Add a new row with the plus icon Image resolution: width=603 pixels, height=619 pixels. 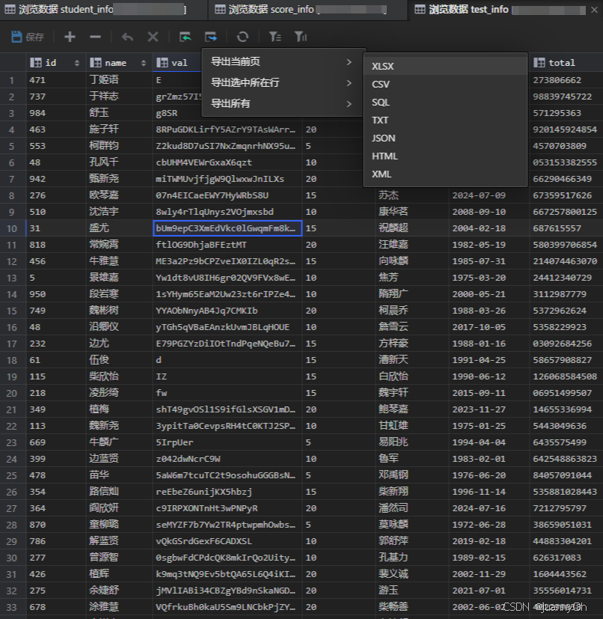click(x=70, y=36)
